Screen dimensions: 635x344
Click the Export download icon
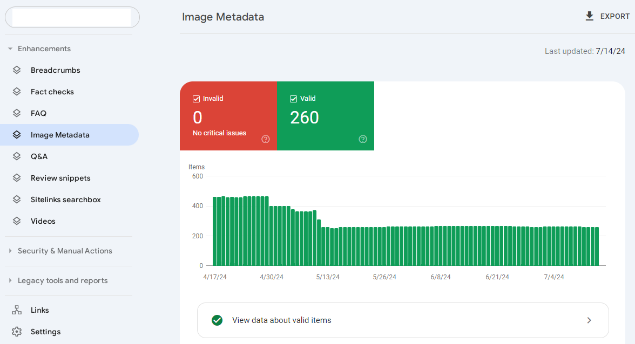(590, 16)
